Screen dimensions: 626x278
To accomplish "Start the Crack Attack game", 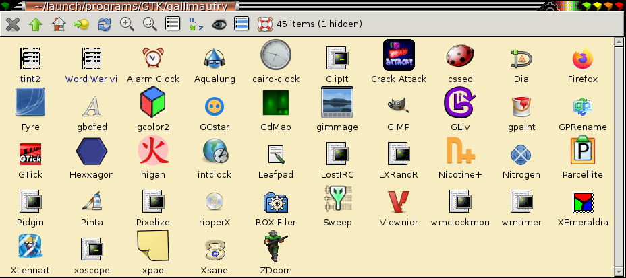I will (x=399, y=55).
